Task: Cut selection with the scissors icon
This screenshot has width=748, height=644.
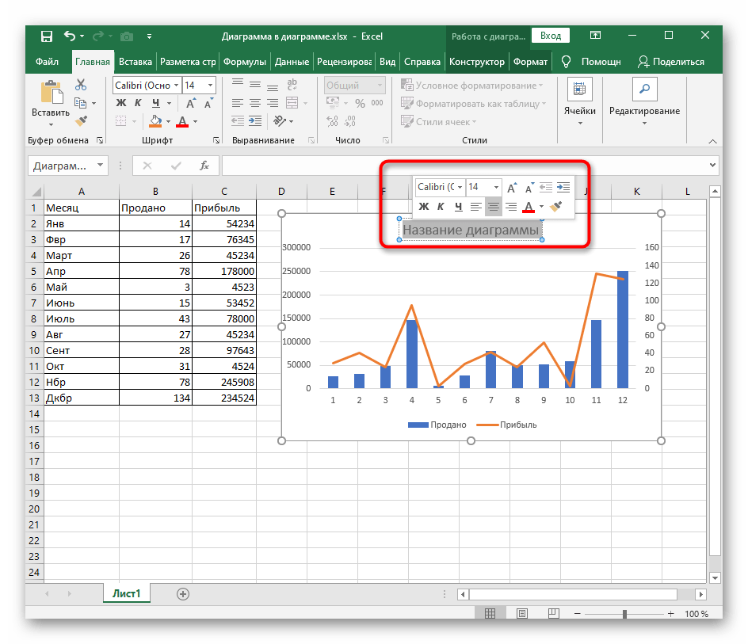Action: pos(81,85)
